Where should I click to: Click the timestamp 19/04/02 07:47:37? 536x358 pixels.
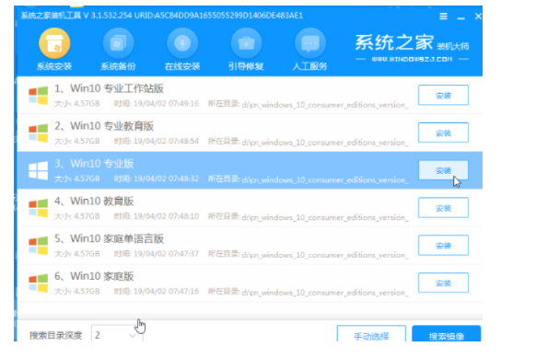point(166,254)
